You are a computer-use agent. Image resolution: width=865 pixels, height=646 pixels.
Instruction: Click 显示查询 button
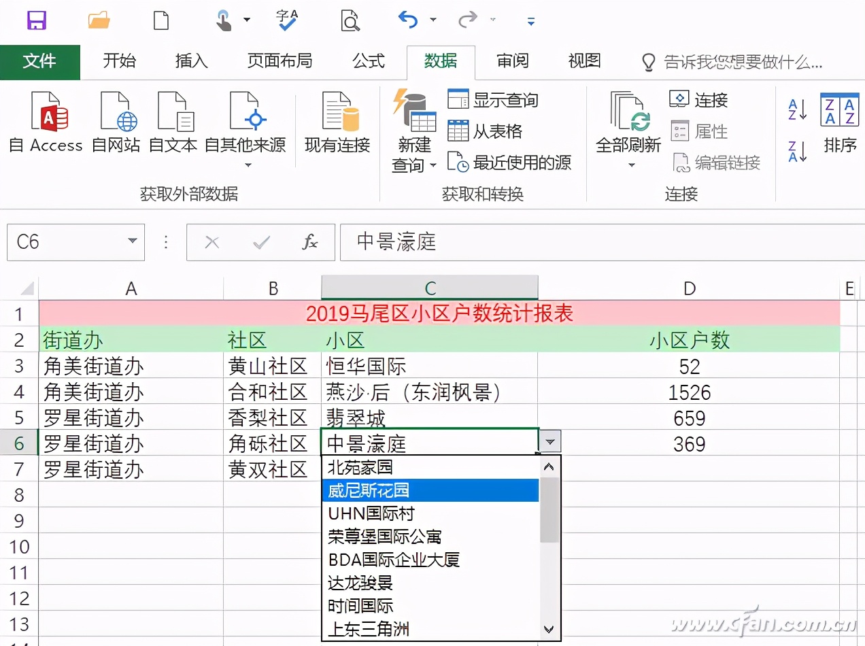pyautogui.click(x=493, y=100)
